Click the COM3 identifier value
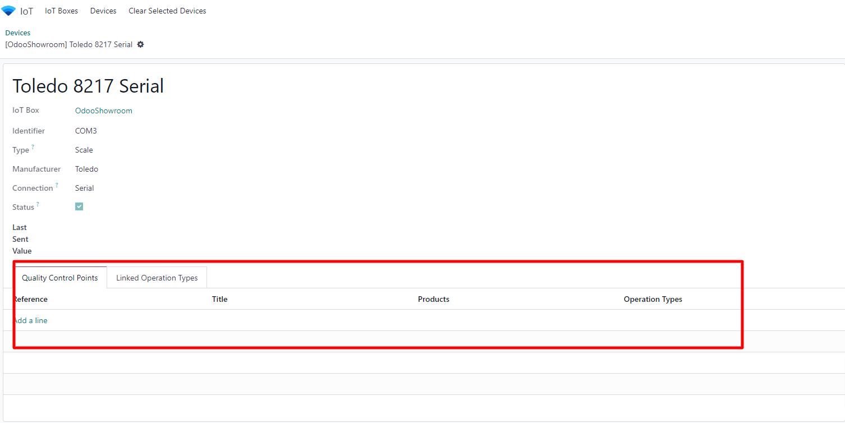Screen dimensions: 845x423 86,131
